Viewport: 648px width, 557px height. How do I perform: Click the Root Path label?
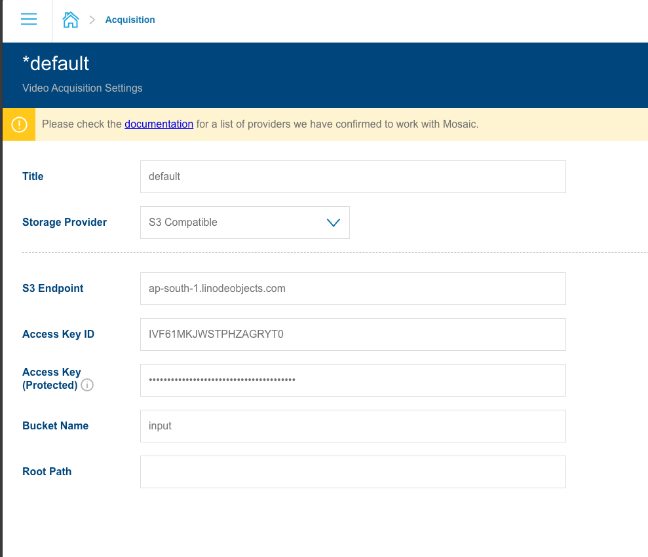[47, 472]
